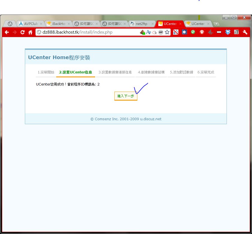Open a new browser tab
The width and height of the screenshot is (252, 234).
point(216,24)
